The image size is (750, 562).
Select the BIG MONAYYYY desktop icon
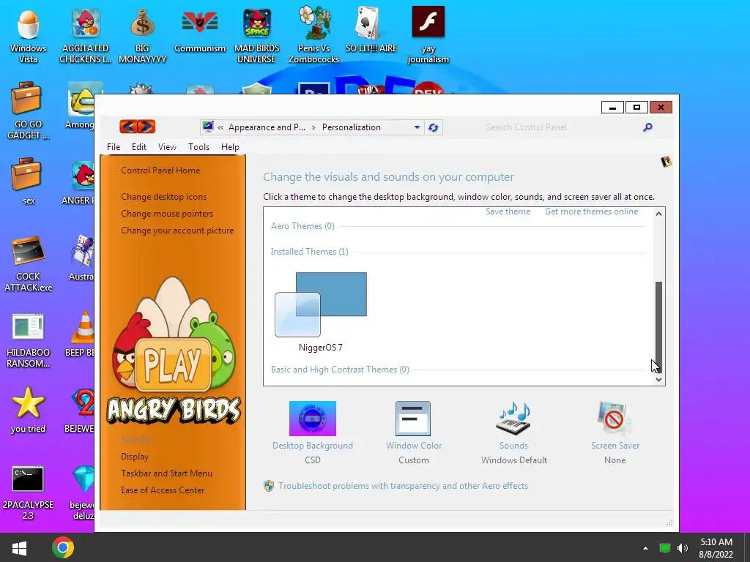click(x=142, y=36)
